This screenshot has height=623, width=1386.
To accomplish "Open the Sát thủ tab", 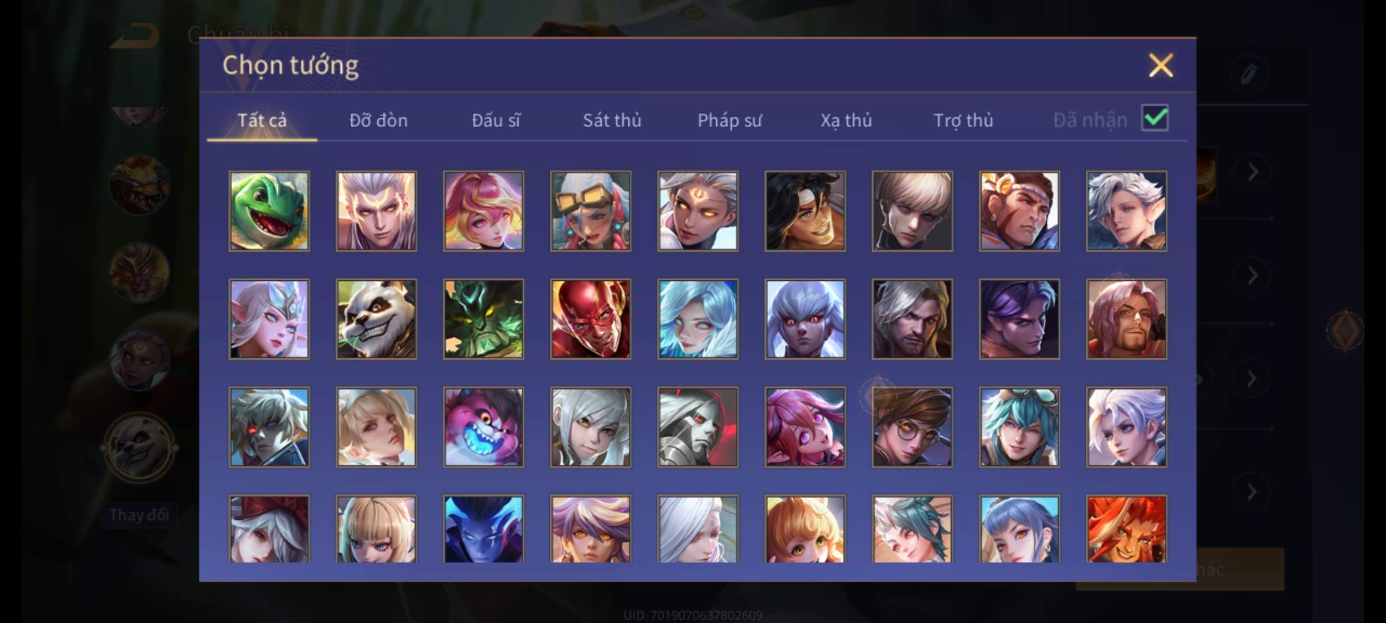I will tap(612, 120).
